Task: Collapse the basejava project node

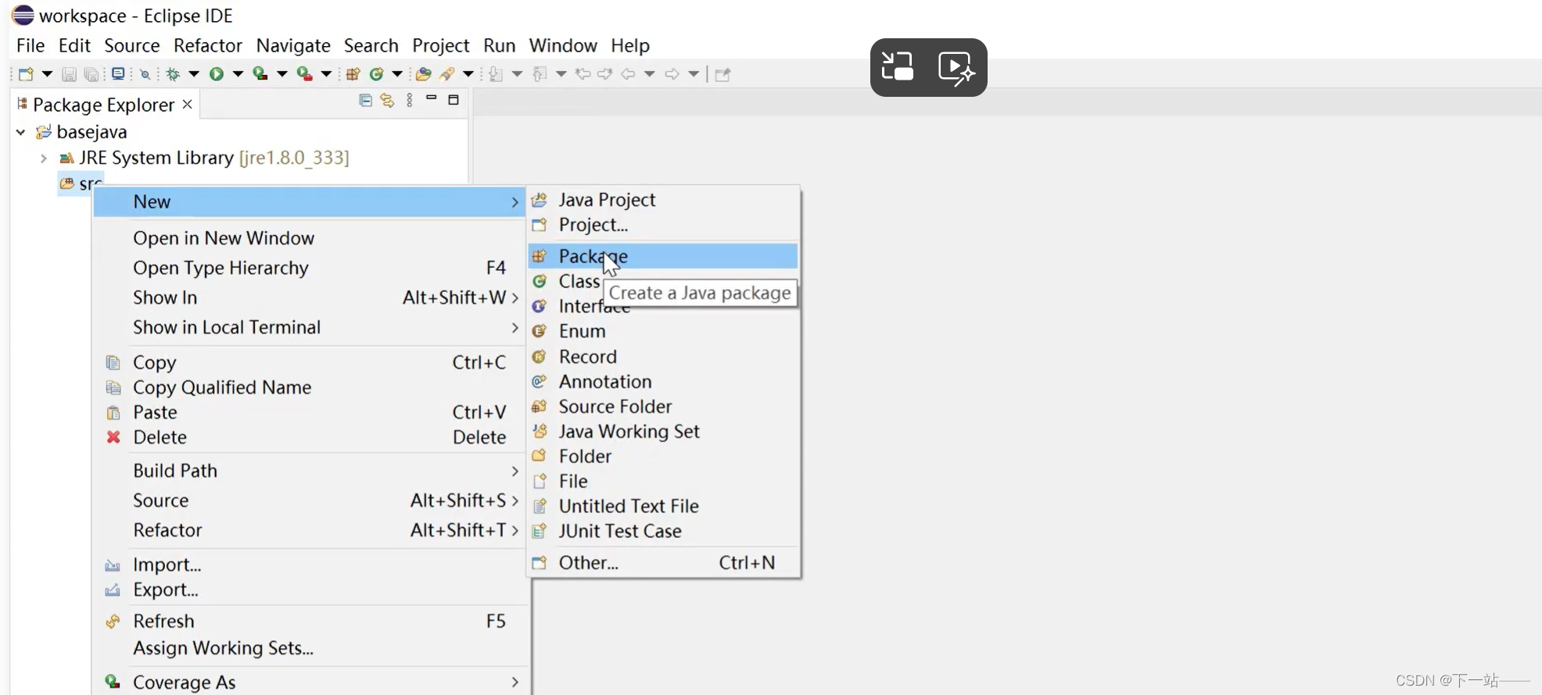Action: click(21, 132)
